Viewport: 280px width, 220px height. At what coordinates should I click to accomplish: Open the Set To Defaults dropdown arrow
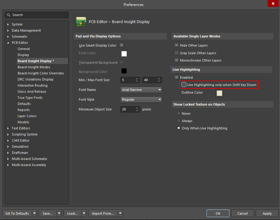click(34, 213)
